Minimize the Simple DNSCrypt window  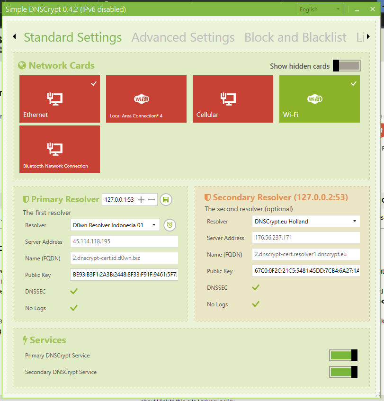click(x=357, y=10)
